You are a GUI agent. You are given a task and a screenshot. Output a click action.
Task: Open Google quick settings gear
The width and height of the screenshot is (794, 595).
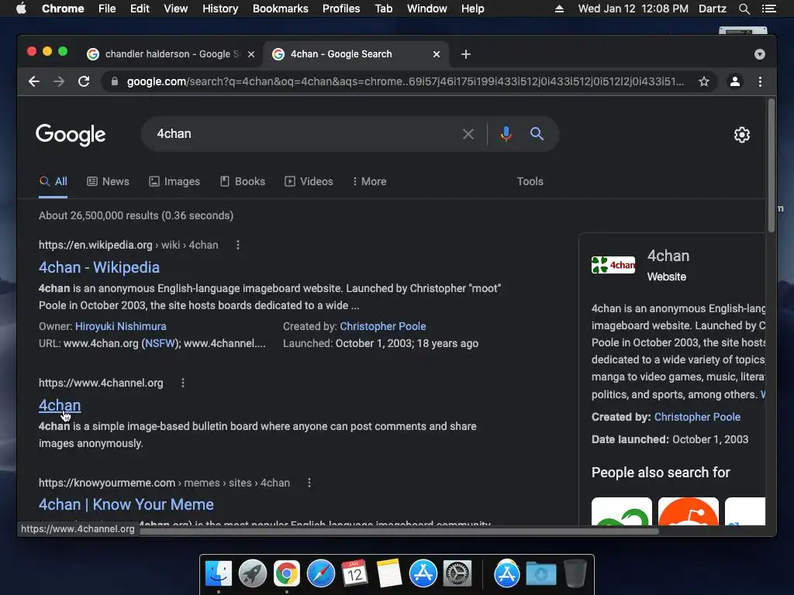point(742,135)
